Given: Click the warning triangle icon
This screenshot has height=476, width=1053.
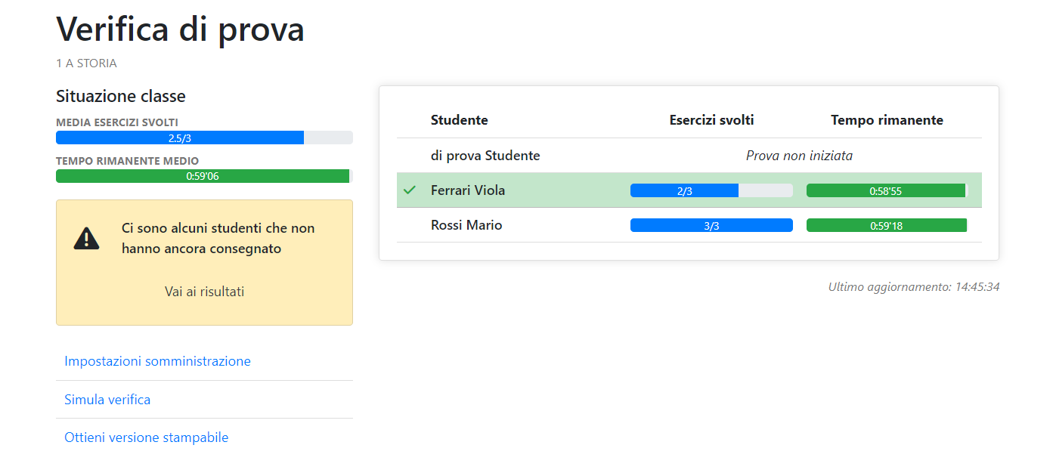Looking at the screenshot, I should [x=87, y=239].
